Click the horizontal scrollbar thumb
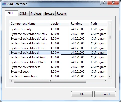The height and width of the screenshot is (102, 121). pyautogui.click(x=50, y=81)
